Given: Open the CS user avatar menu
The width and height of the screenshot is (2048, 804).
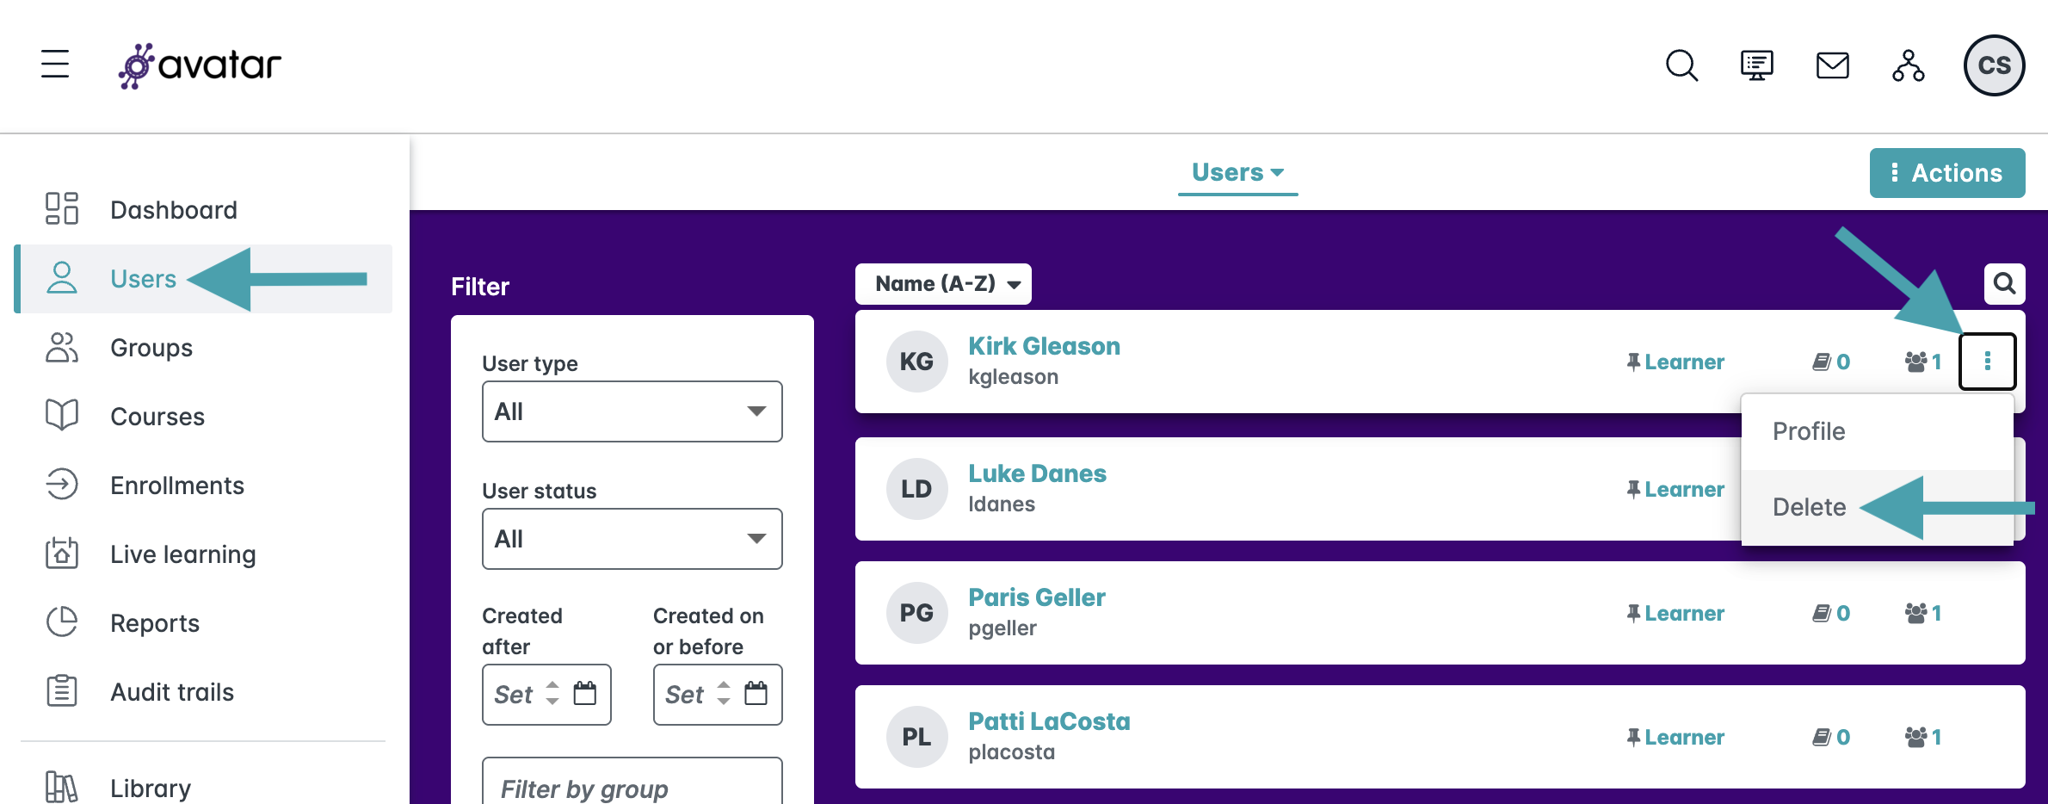Looking at the screenshot, I should pyautogui.click(x=1993, y=65).
